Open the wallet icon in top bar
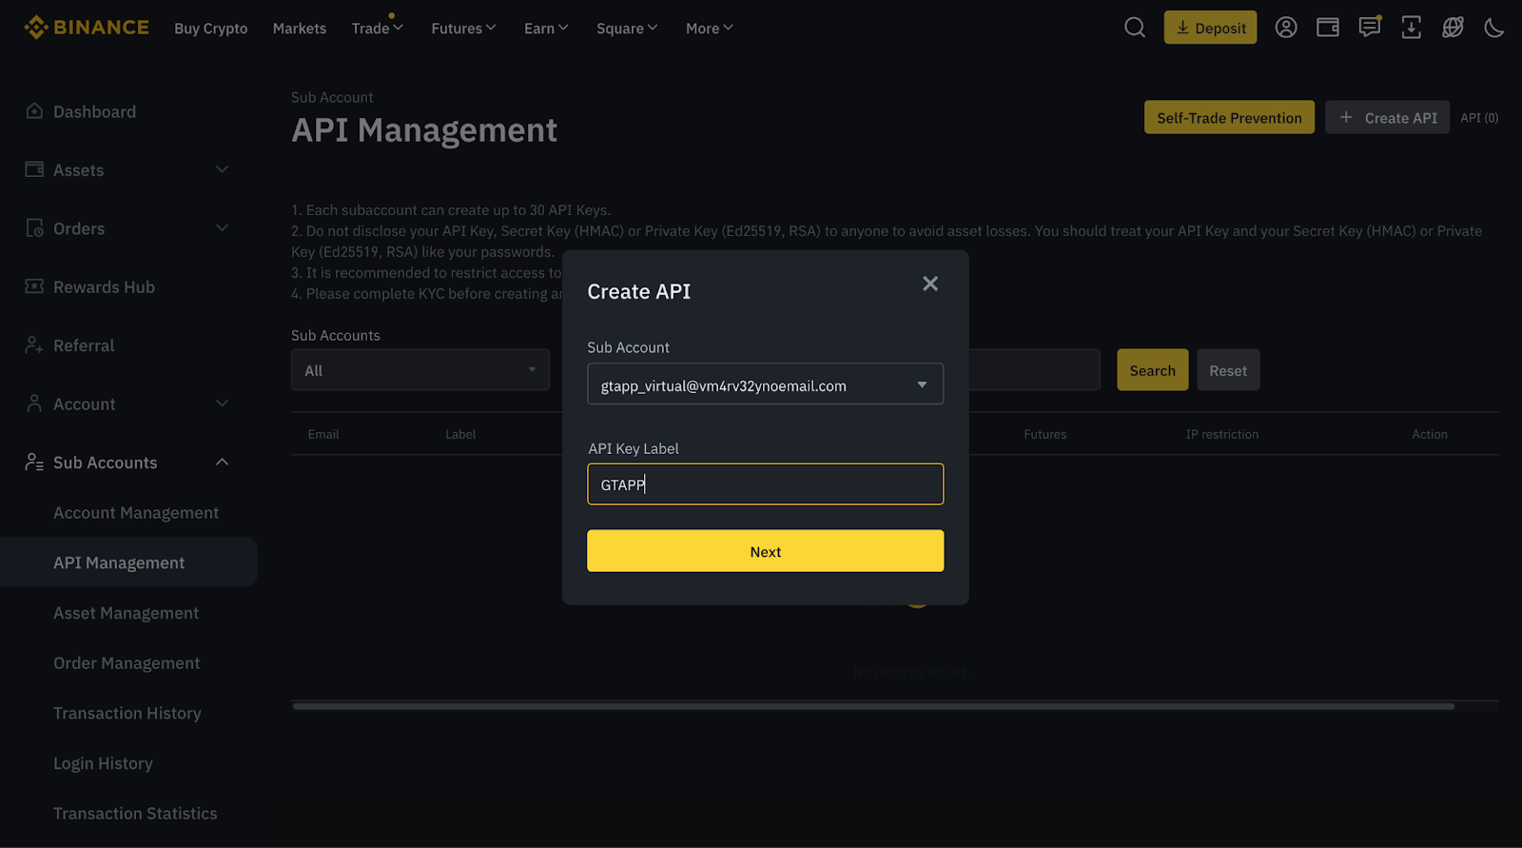This screenshot has height=848, width=1522. pyautogui.click(x=1328, y=28)
